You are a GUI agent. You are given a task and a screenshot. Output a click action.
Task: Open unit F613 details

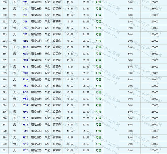[25, 125]
